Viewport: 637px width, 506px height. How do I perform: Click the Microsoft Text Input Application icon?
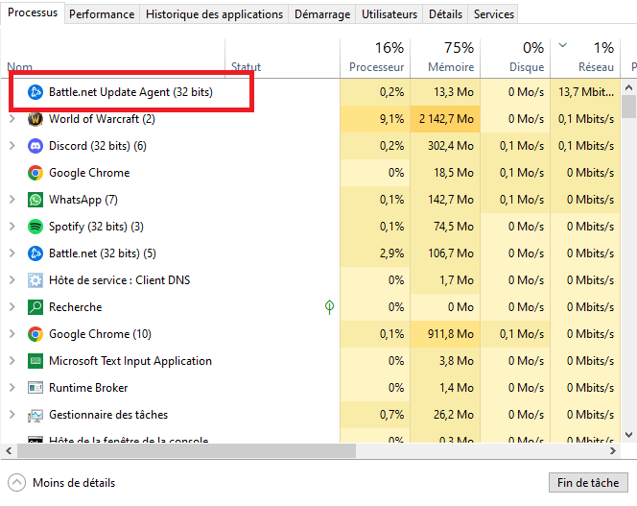click(35, 361)
